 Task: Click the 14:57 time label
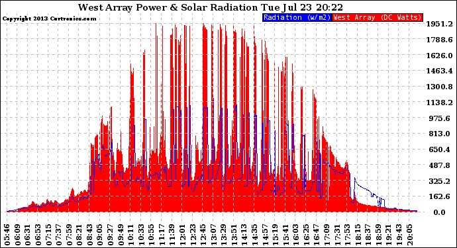point(265,235)
